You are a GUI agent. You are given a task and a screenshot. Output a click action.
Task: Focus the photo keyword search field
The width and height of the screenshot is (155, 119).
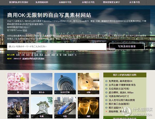click(x=57, y=46)
